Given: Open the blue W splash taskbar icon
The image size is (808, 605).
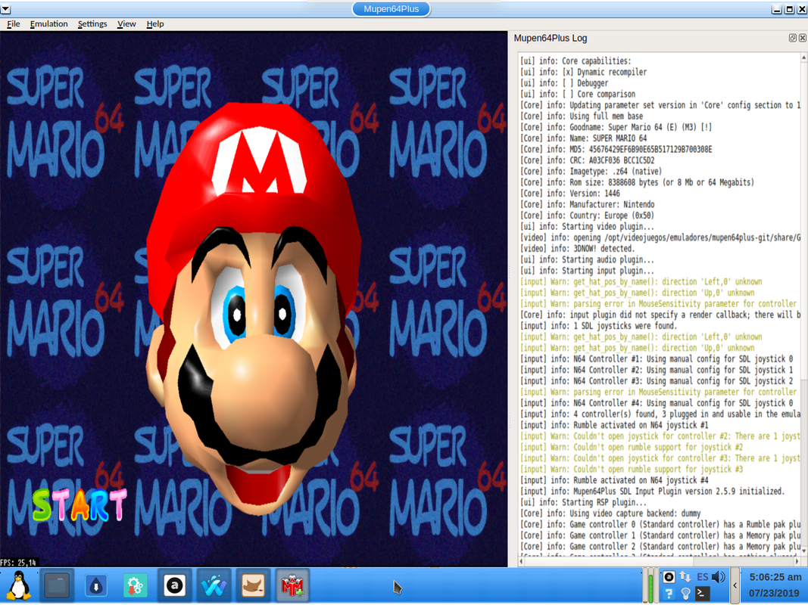Looking at the screenshot, I should point(214,585).
